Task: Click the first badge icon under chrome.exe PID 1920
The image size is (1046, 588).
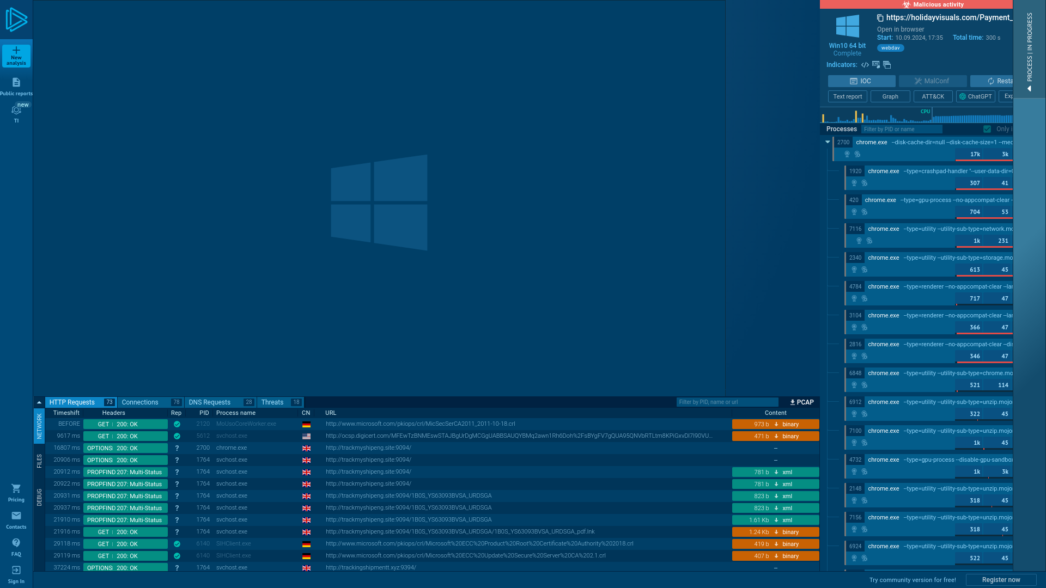Action: (854, 183)
